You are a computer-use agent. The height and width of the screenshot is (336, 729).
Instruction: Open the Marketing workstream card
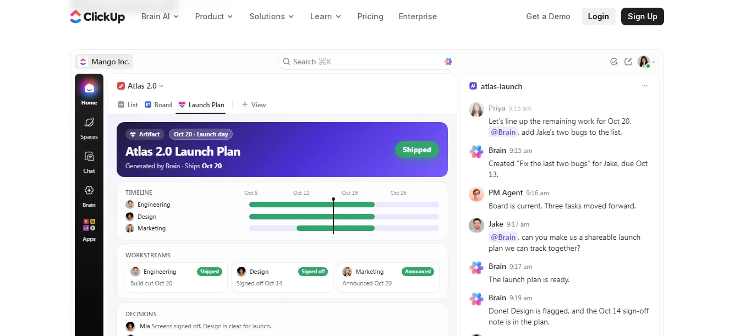click(x=388, y=277)
